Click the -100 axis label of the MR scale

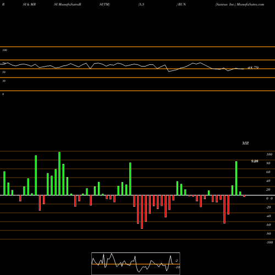tap(269, 243)
